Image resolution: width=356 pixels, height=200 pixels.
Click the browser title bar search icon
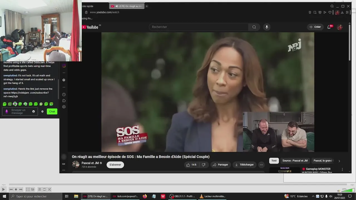[332, 6]
